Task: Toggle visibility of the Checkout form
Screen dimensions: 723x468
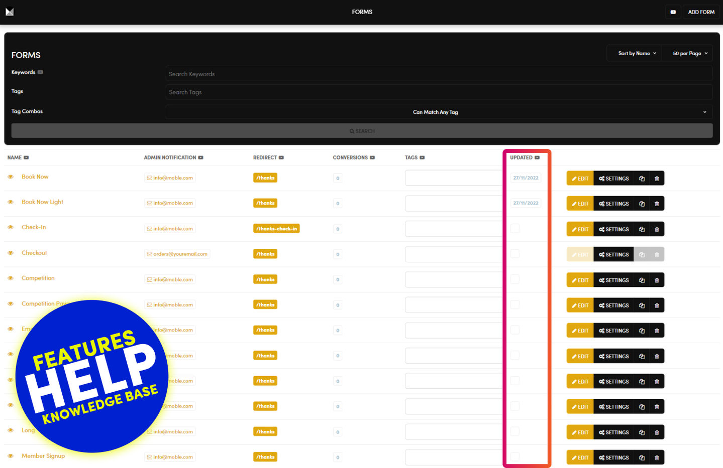Action: pos(11,253)
